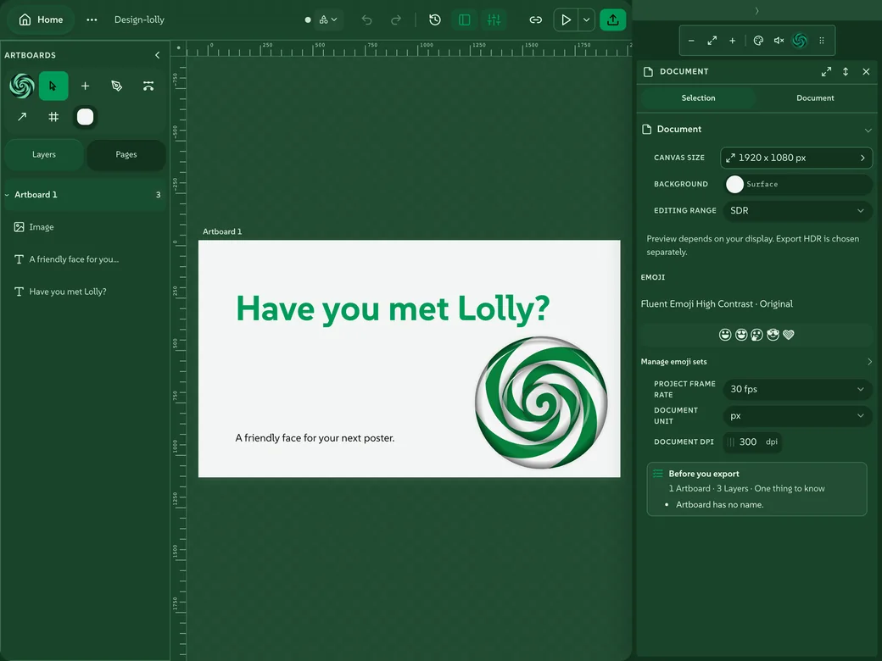The image size is (882, 661).
Task: Collapse the Artboard 1 layer group
Action: tap(7, 194)
